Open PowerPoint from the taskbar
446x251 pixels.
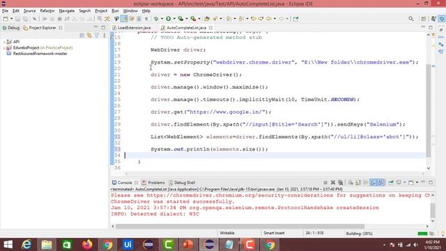pyautogui.click(x=188, y=245)
